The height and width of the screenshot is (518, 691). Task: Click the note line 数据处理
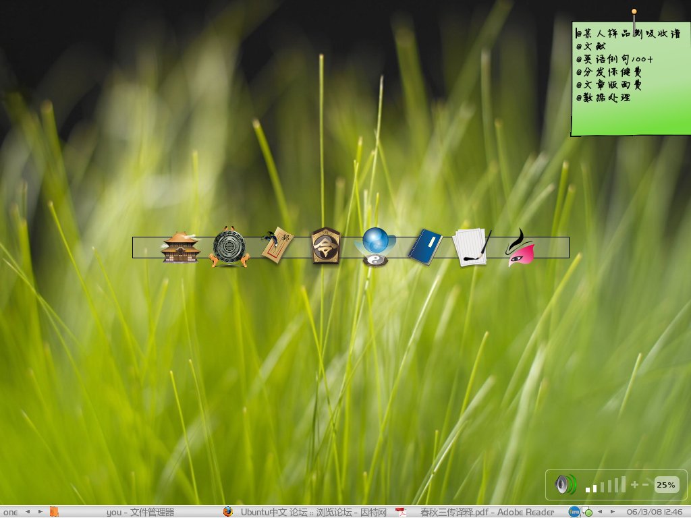(603, 97)
